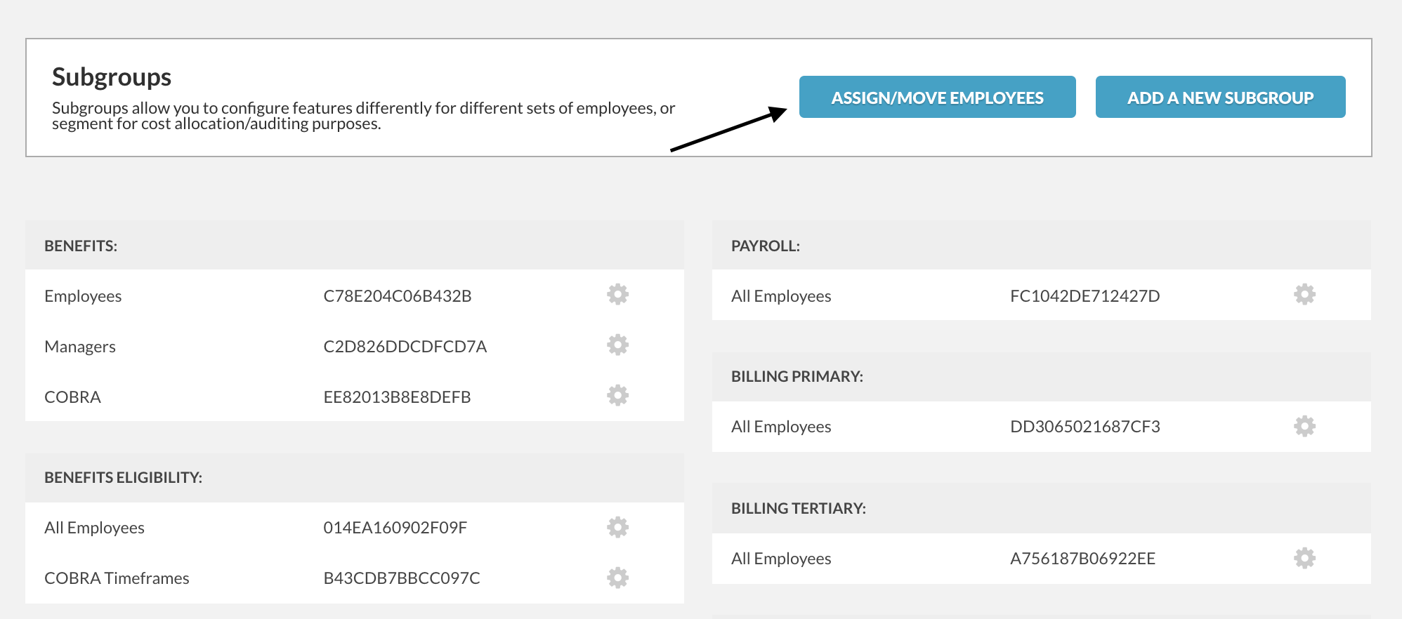Click the Benefits Eligibility section header
The image size is (1402, 619).
(x=123, y=477)
